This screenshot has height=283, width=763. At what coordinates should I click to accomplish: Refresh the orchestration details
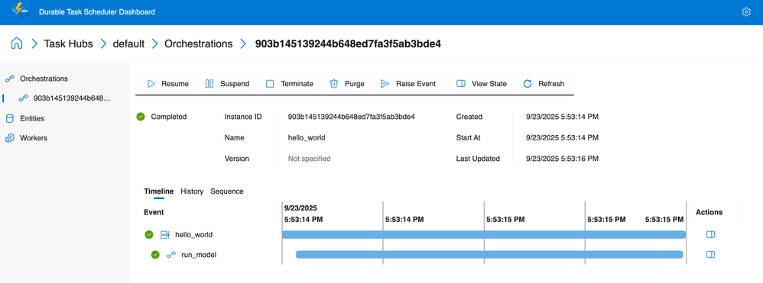coord(543,83)
